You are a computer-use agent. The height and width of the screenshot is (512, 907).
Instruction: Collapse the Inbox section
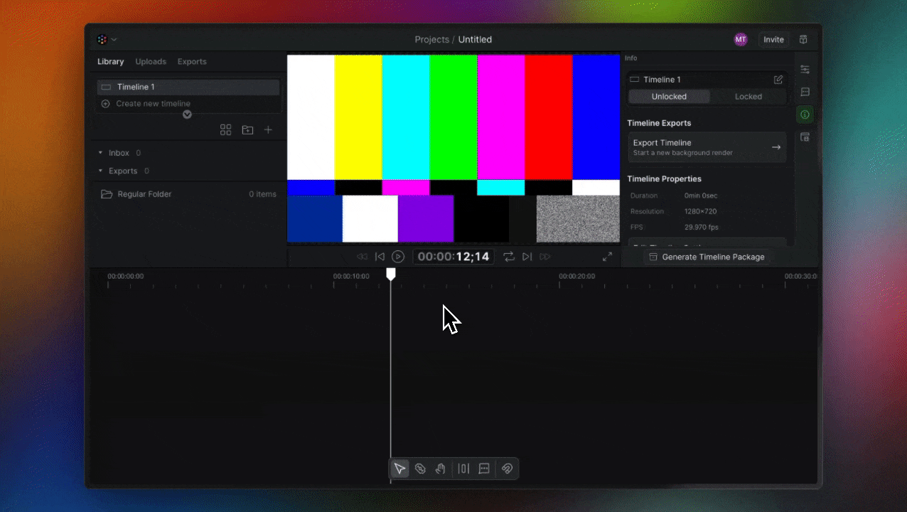100,153
